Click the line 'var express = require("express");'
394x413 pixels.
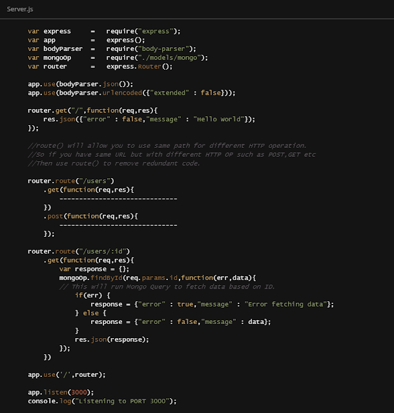tap(104, 32)
